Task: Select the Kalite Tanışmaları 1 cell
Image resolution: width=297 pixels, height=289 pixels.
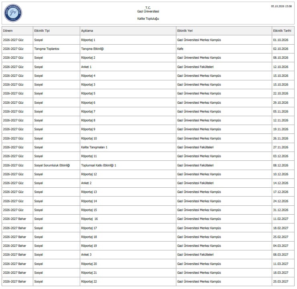Action: pyautogui.click(x=128, y=147)
